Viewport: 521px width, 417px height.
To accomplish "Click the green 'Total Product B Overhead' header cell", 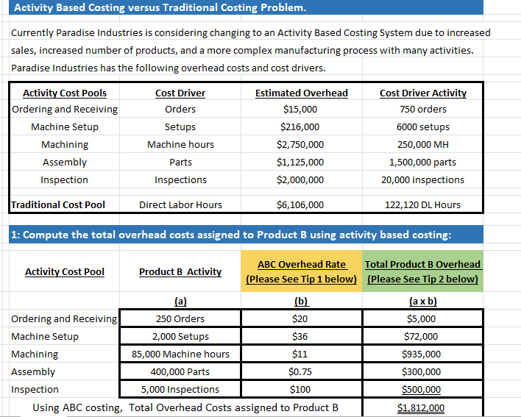I will [422, 271].
